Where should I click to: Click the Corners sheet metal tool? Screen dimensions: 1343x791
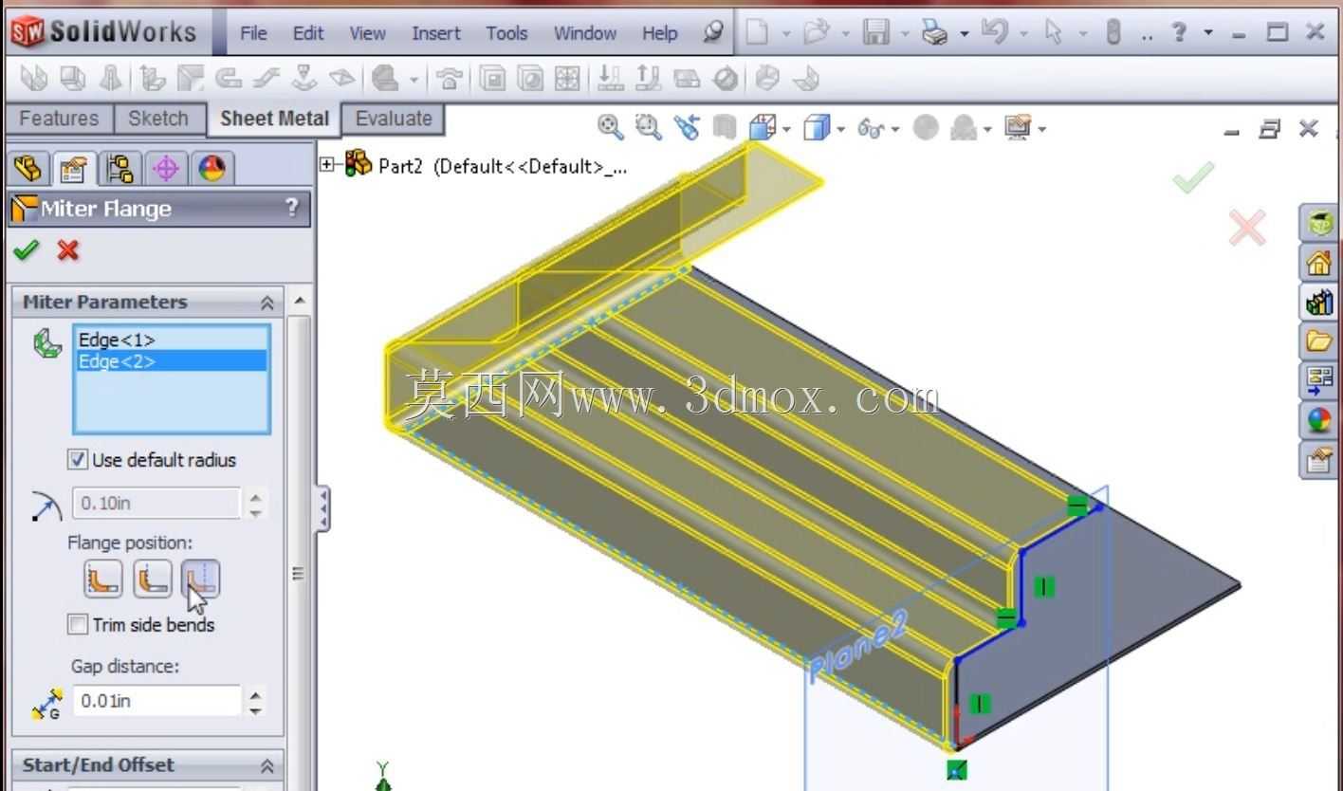click(x=384, y=78)
